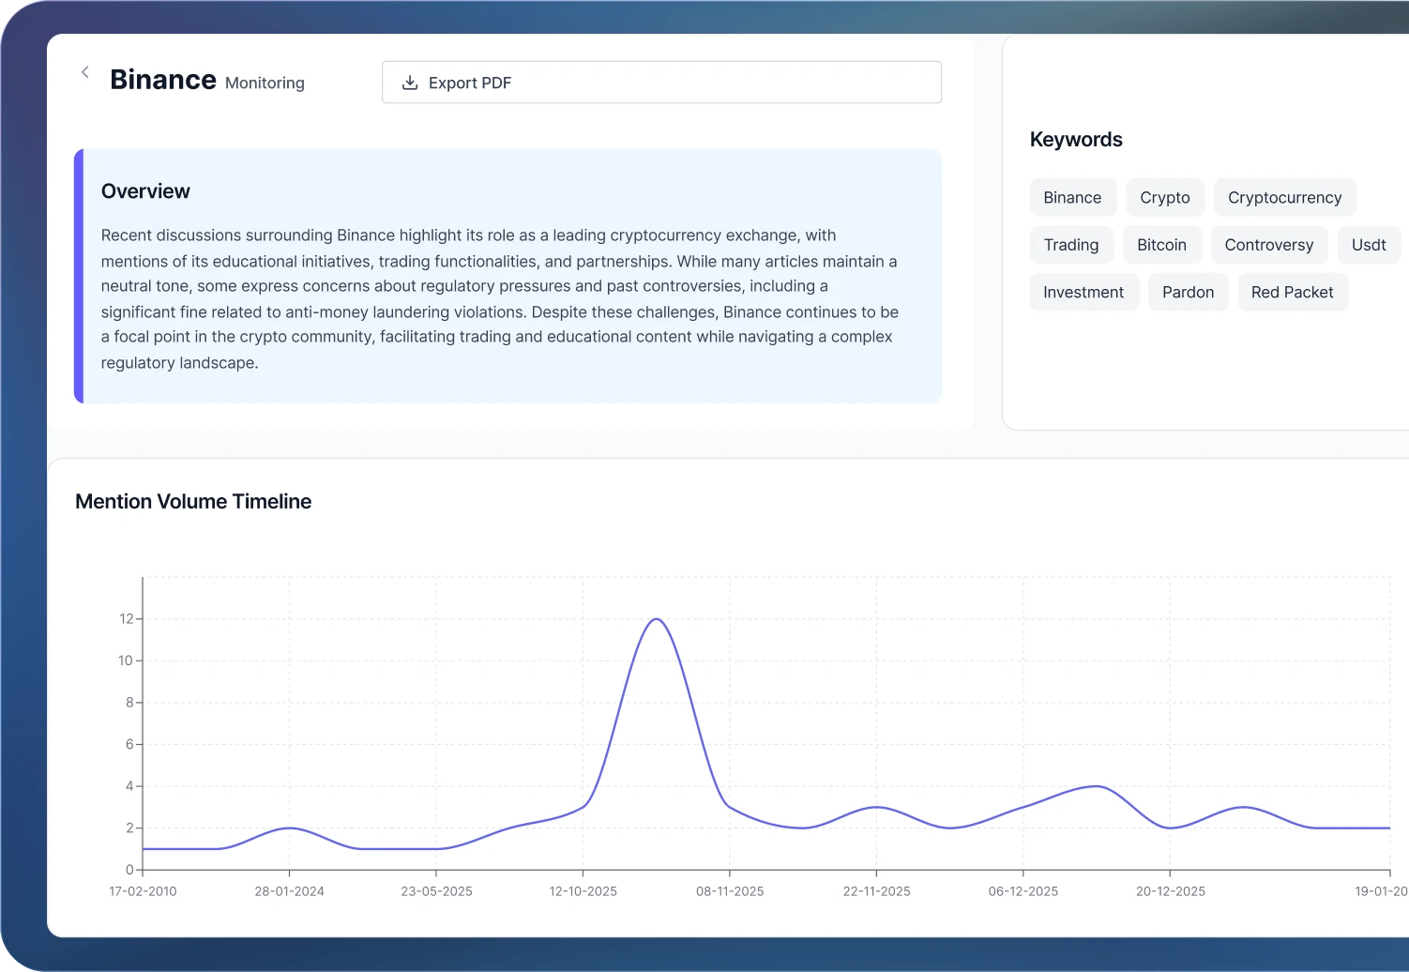Click the 12-10-2025 date on the timeline axis

[x=583, y=891]
